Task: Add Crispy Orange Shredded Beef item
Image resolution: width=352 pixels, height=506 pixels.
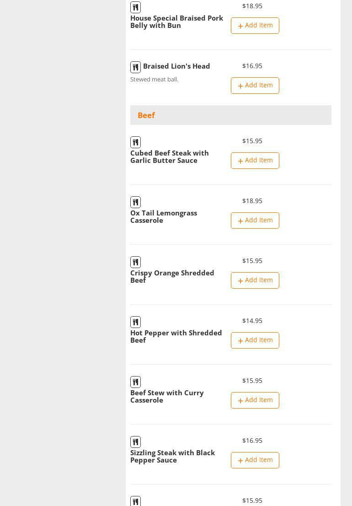Action: click(x=255, y=280)
